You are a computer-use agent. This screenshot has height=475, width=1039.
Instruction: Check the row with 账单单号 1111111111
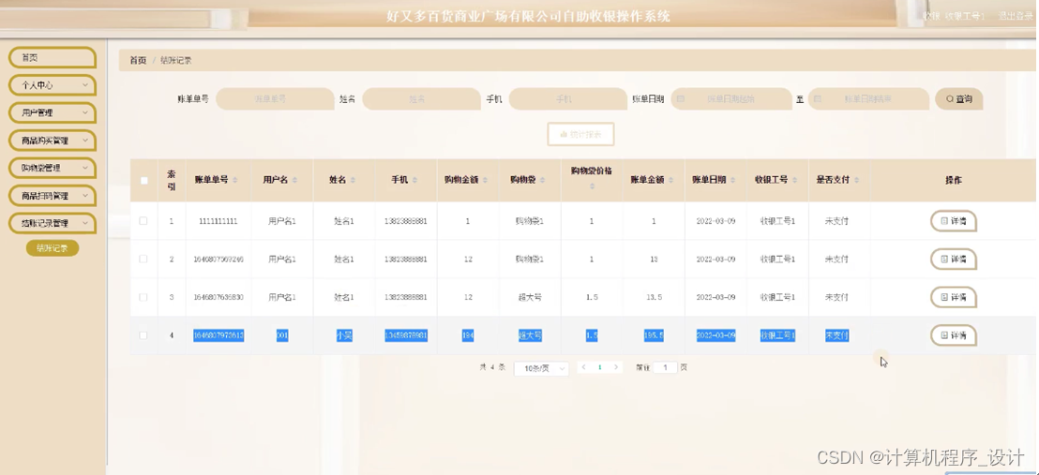(x=143, y=220)
